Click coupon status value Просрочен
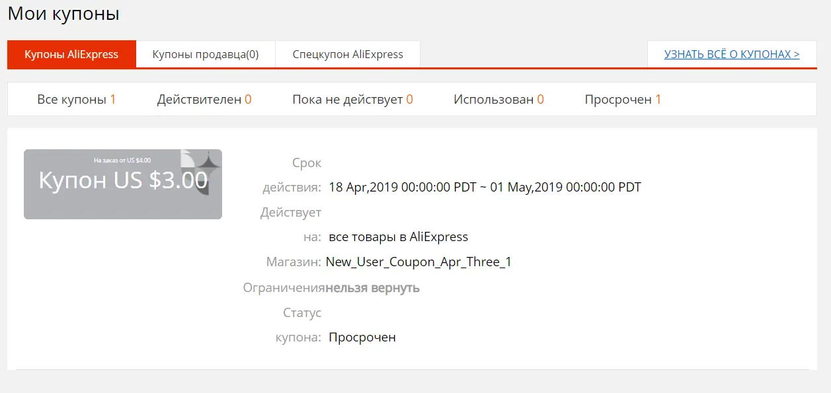 click(362, 338)
